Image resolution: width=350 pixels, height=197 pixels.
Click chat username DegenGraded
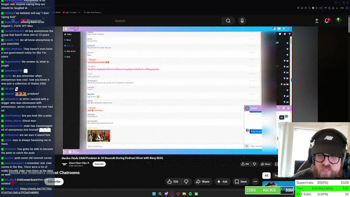tap(12, 62)
